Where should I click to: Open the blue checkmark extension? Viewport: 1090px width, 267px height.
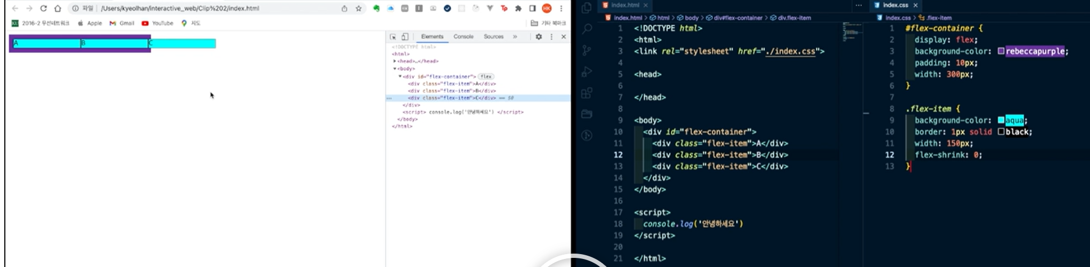click(447, 9)
